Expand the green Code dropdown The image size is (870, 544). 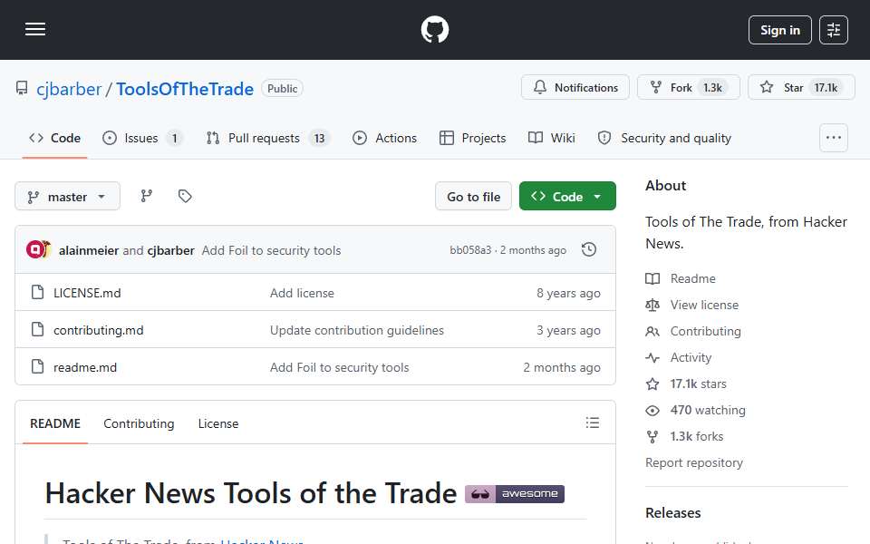[567, 197]
